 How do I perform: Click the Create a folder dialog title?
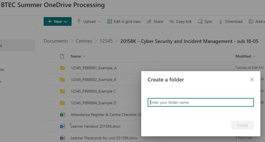[x=166, y=80]
